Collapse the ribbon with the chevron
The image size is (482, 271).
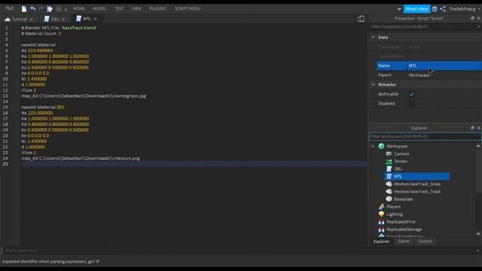tap(399, 9)
